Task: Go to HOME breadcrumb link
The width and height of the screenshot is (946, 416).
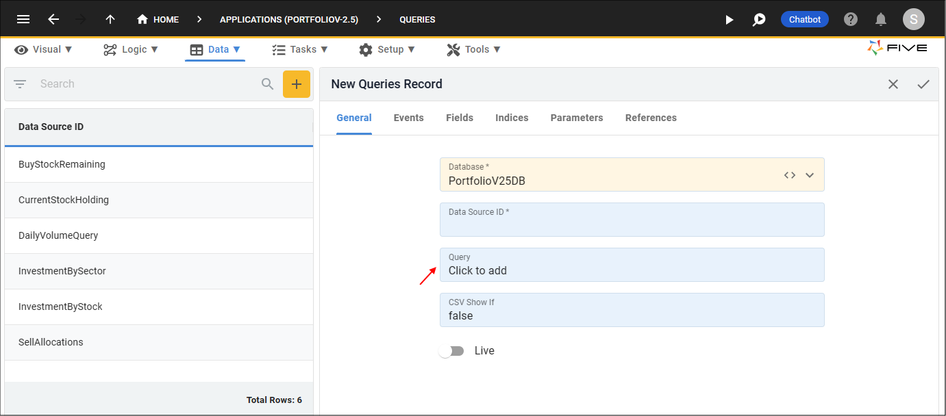Action: (x=158, y=19)
